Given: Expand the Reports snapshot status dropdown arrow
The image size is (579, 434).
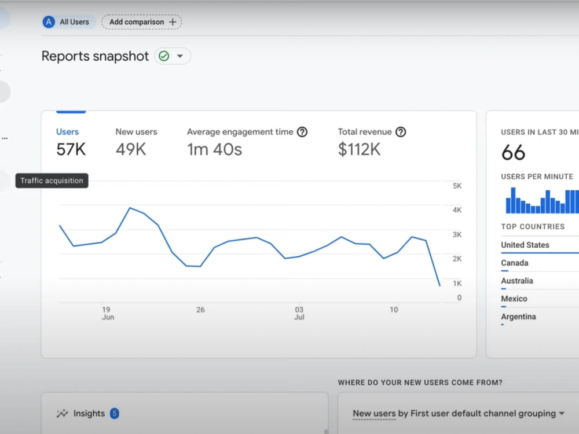Looking at the screenshot, I should coord(180,56).
